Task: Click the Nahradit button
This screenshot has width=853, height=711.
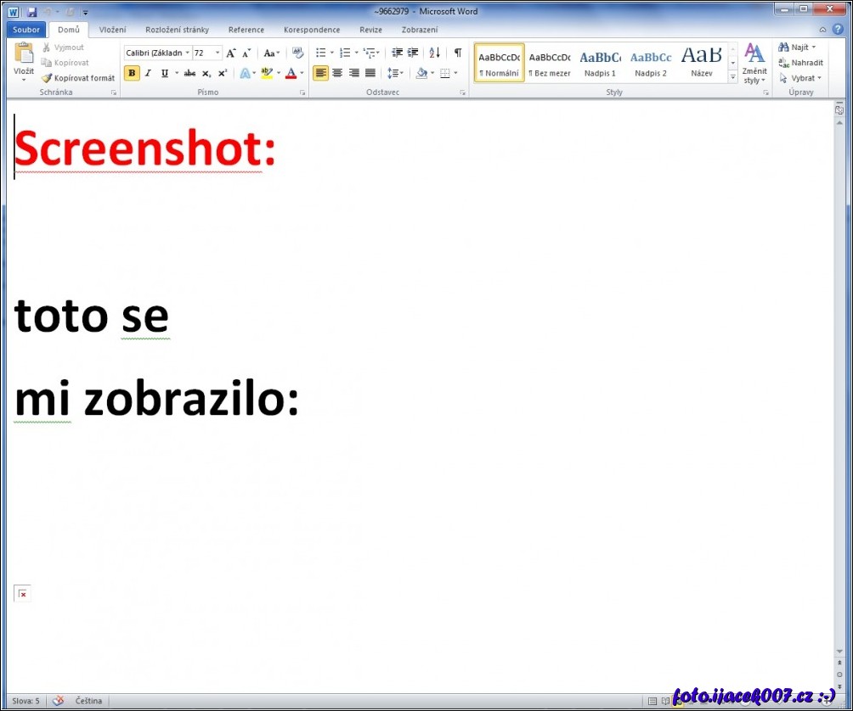Action: click(801, 63)
